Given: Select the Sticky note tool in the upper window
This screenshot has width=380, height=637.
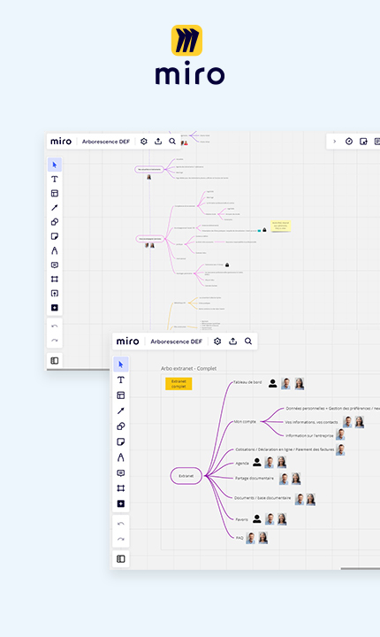Looking at the screenshot, I should pyautogui.click(x=55, y=236).
